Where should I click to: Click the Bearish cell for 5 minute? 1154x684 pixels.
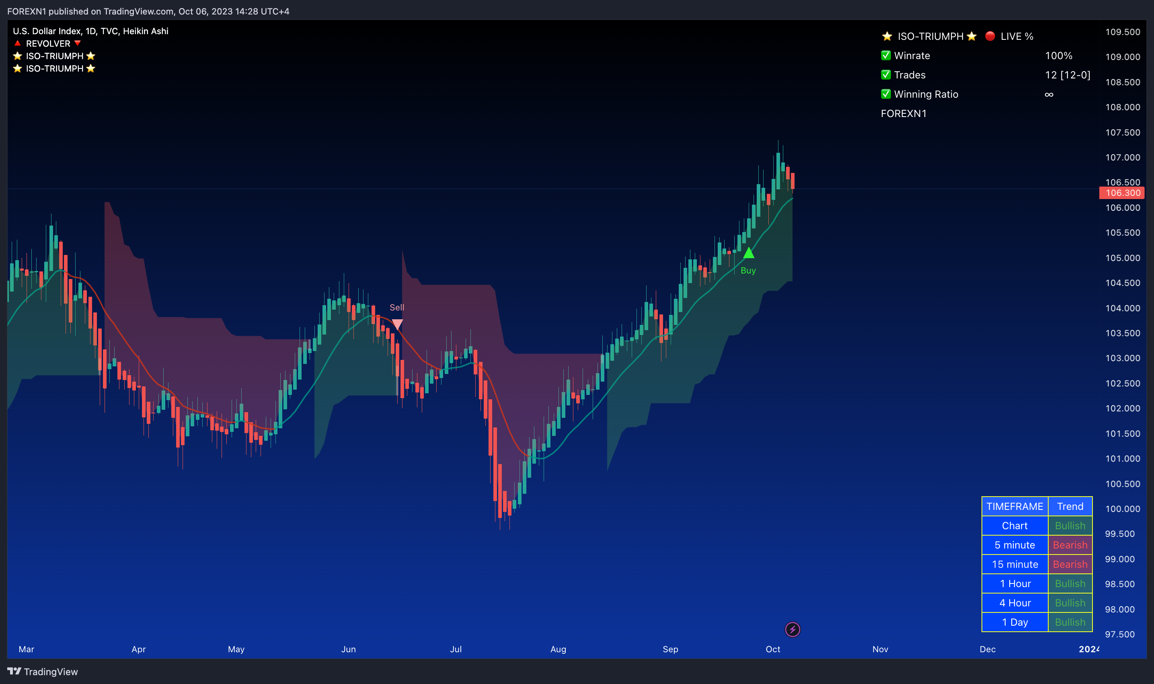pos(1070,545)
